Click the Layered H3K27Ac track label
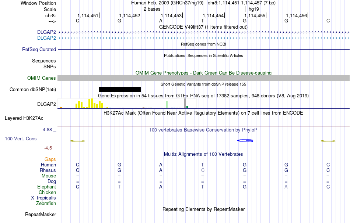The image size is (350, 223). point(24,118)
